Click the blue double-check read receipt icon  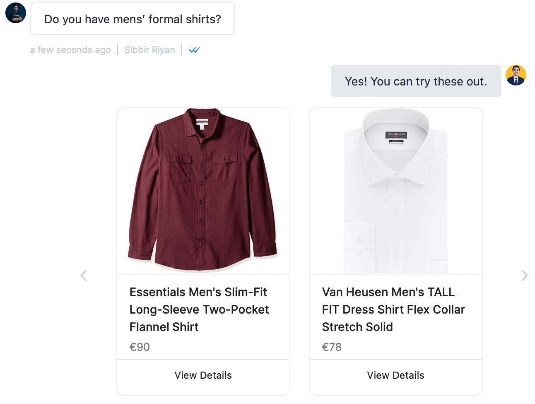click(194, 50)
